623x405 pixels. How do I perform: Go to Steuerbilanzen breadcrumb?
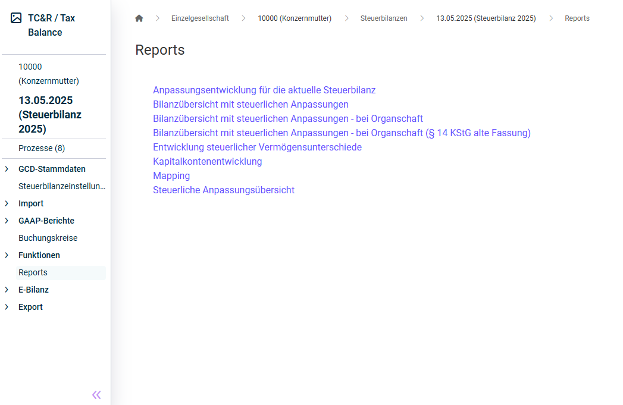coord(384,18)
